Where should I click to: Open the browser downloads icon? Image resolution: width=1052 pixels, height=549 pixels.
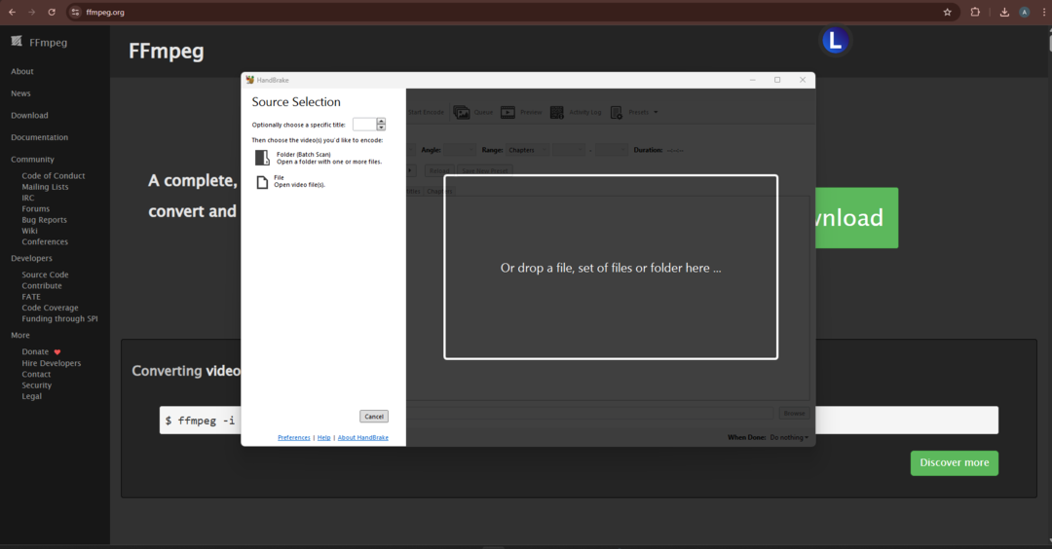[x=1004, y=12]
